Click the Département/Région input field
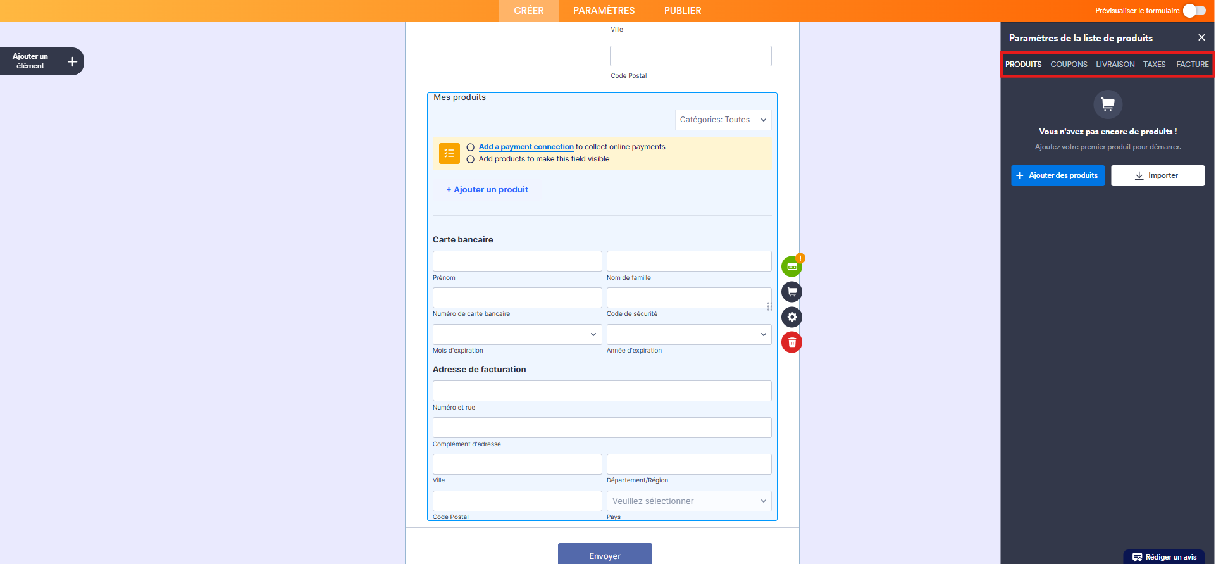The height and width of the screenshot is (564, 1216). click(689, 464)
